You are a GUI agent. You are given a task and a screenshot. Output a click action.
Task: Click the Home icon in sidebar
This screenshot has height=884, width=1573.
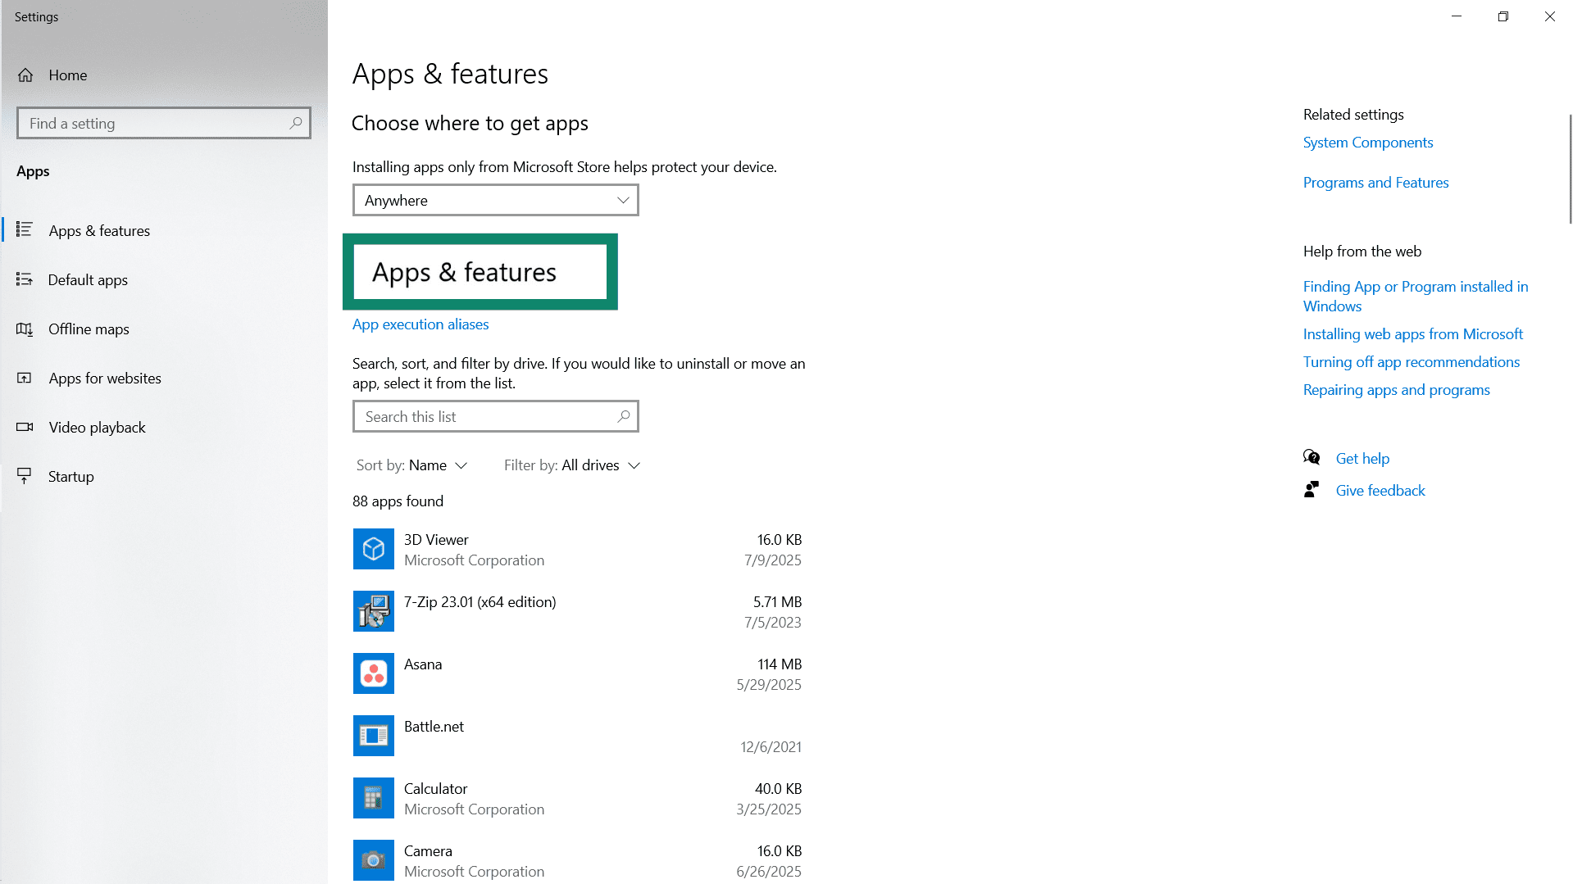(25, 75)
